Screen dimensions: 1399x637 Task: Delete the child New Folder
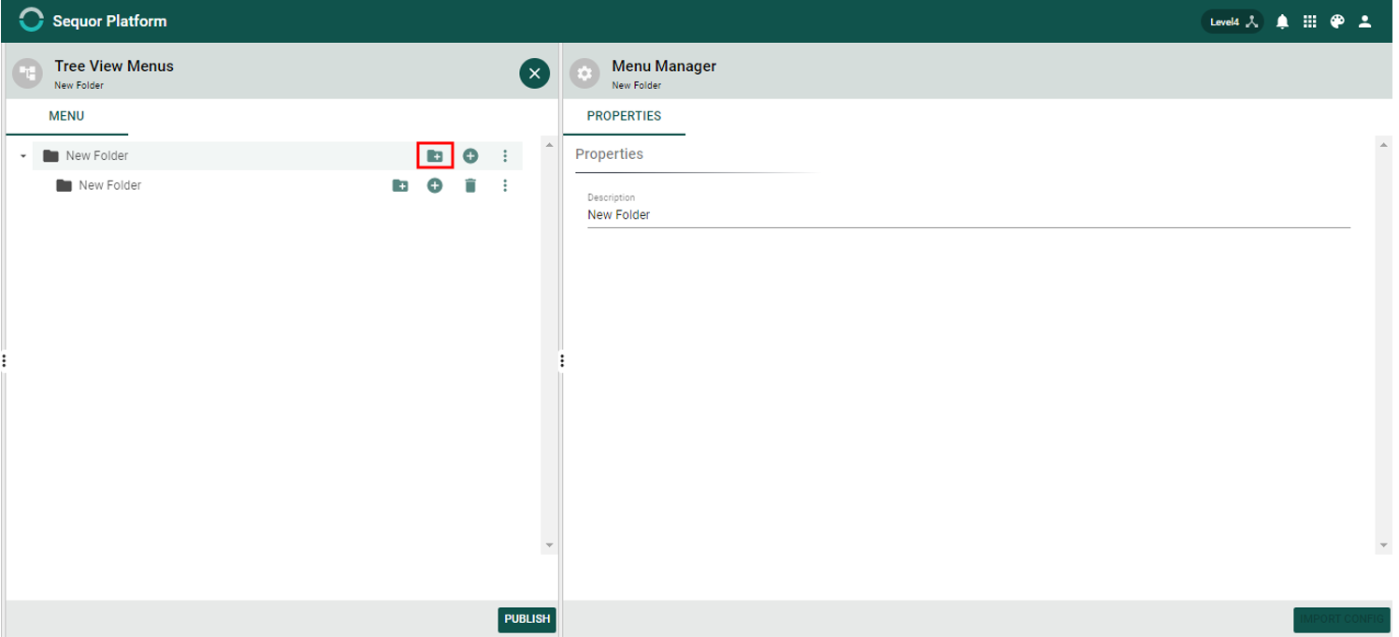coord(470,186)
